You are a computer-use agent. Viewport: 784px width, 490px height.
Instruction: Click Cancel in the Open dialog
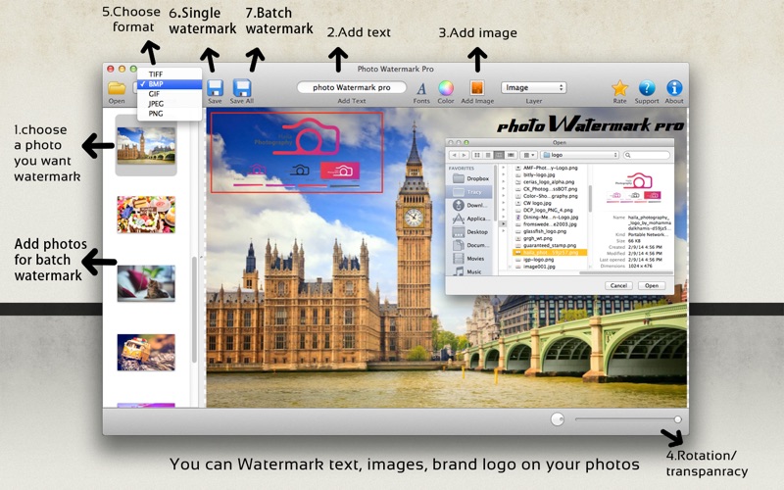(618, 285)
